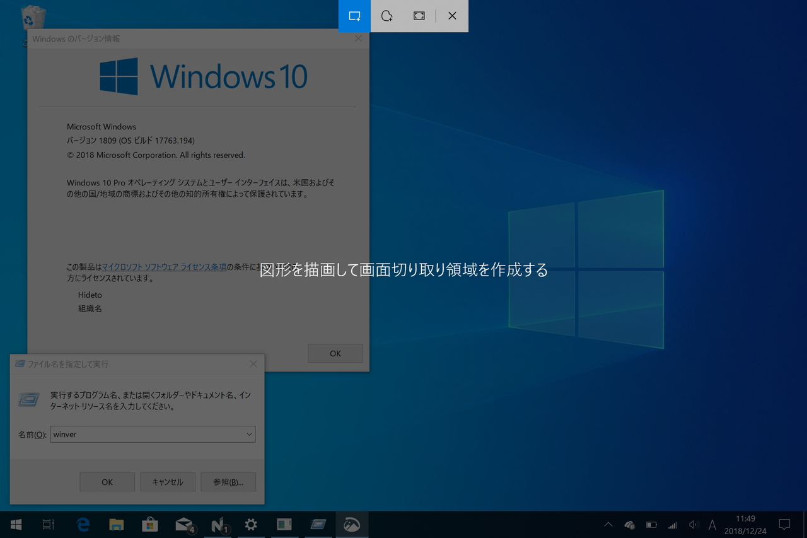
Task: Click the キャンセル button
Action: click(168, 482)
